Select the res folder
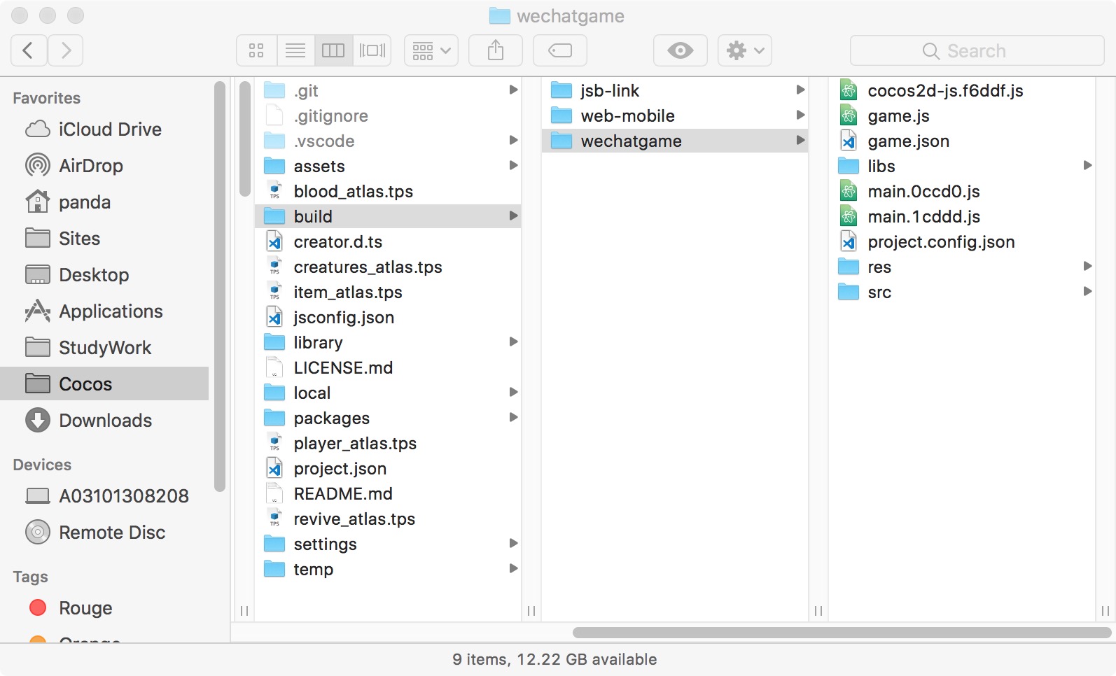The width and height of the screenshot is (1116, 676). click(962, 267)
